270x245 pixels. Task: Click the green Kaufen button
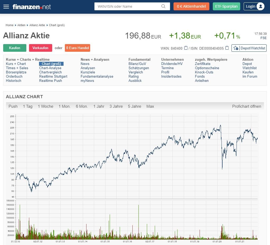tap(15, 48)
